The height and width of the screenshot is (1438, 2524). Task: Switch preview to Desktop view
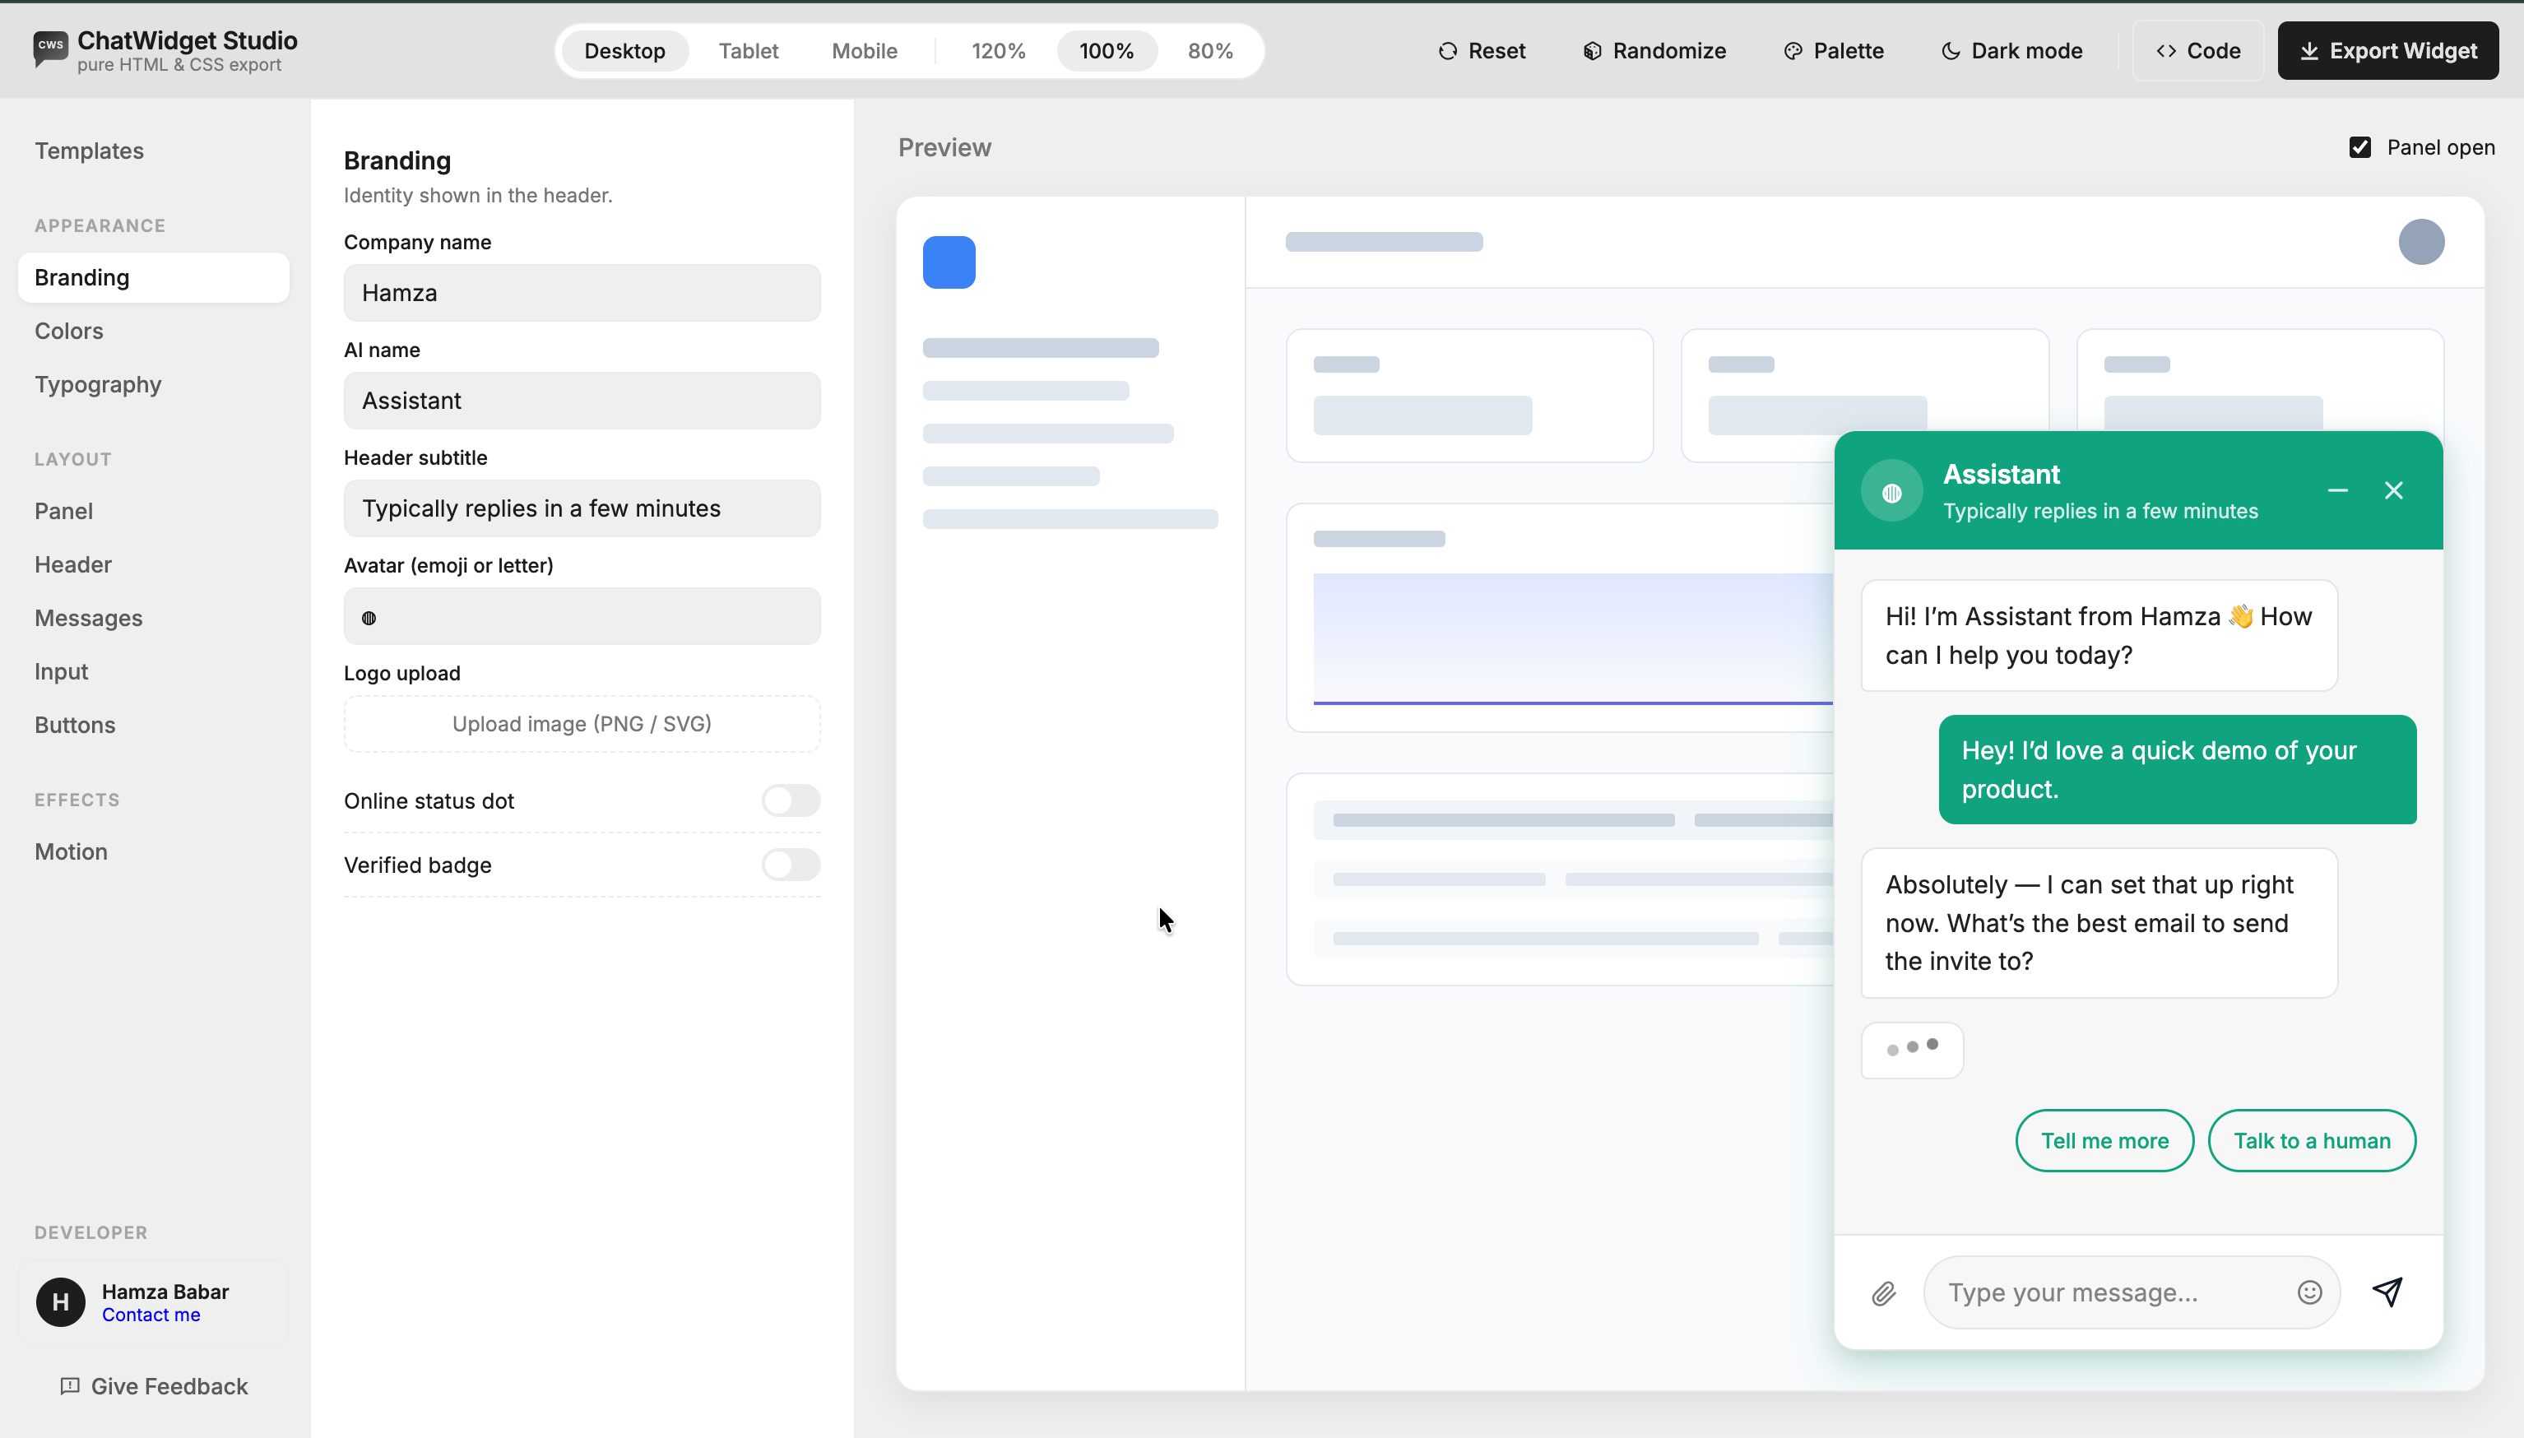pos(624,50)
